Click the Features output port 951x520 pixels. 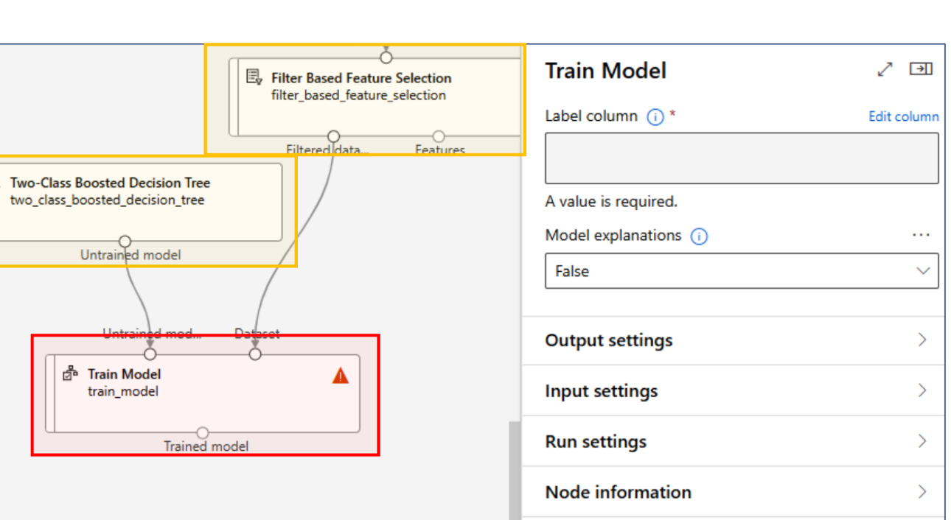(x=439, y=136)
